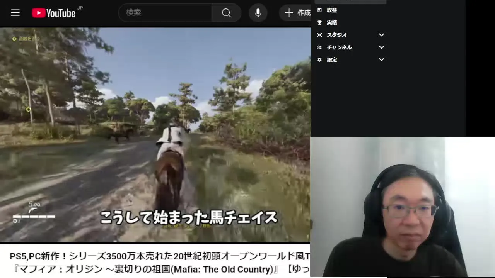The height and width of the screenshot is (278, 495).
Task: Click the 設定 gear icon
Action: (x=319, y=60)
